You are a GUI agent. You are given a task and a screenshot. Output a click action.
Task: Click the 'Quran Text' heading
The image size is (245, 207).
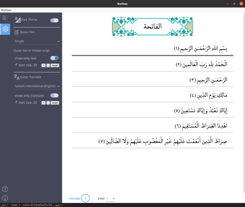(x=27, y=32)
